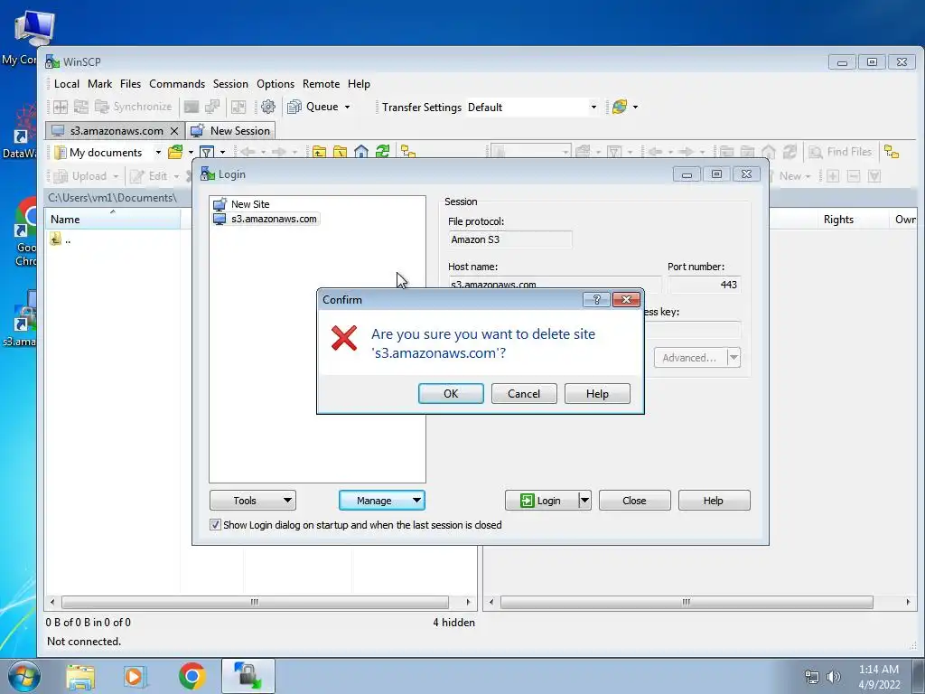The image size is (925, 694).
Task: Select s3.amazonaws.com in the sites list
Action: coord(266,219)
